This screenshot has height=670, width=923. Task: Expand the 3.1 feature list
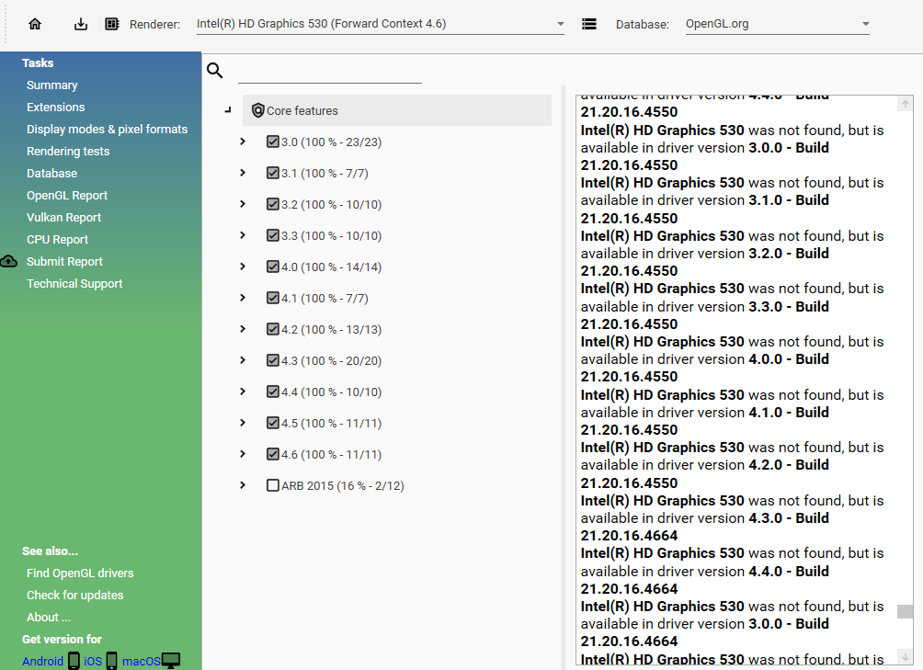click(x=243, y=173)
